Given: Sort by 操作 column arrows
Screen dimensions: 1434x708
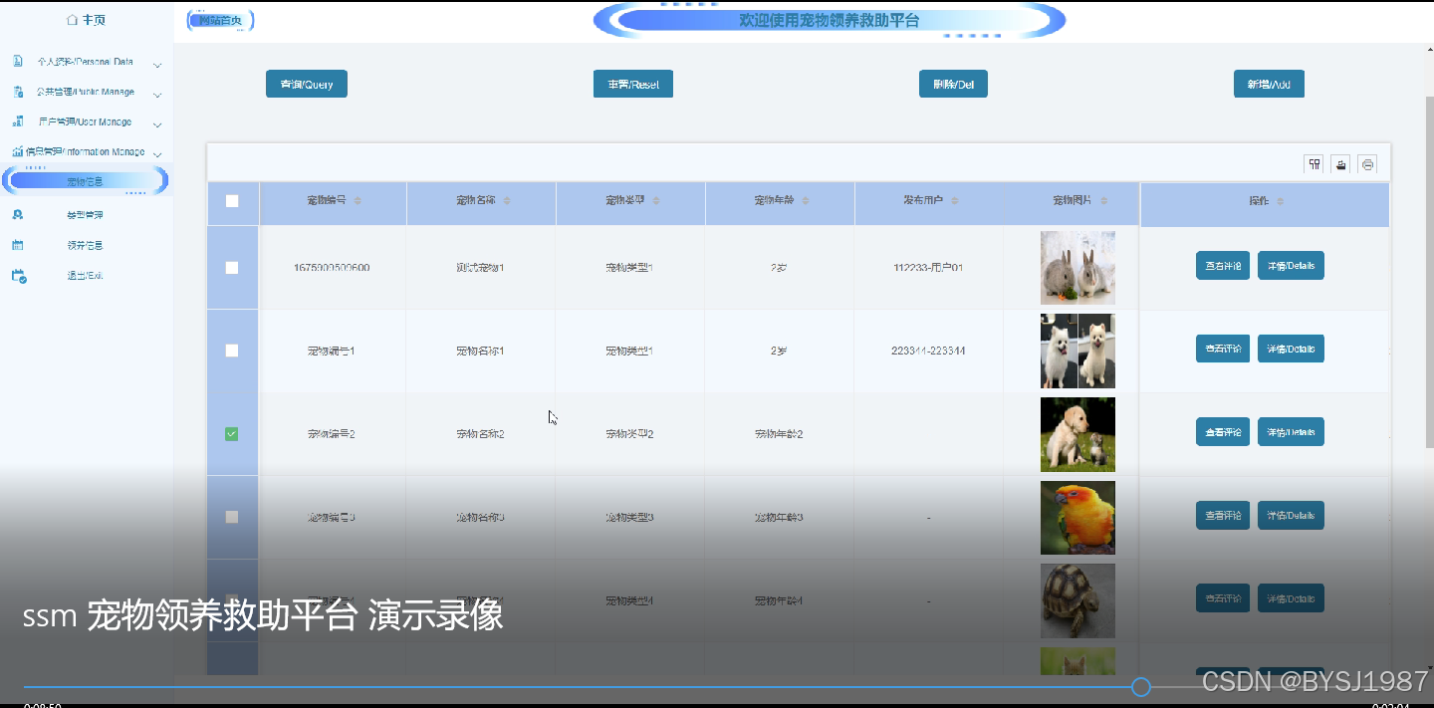Looking at the screenshot, I should click(1281, 201).
